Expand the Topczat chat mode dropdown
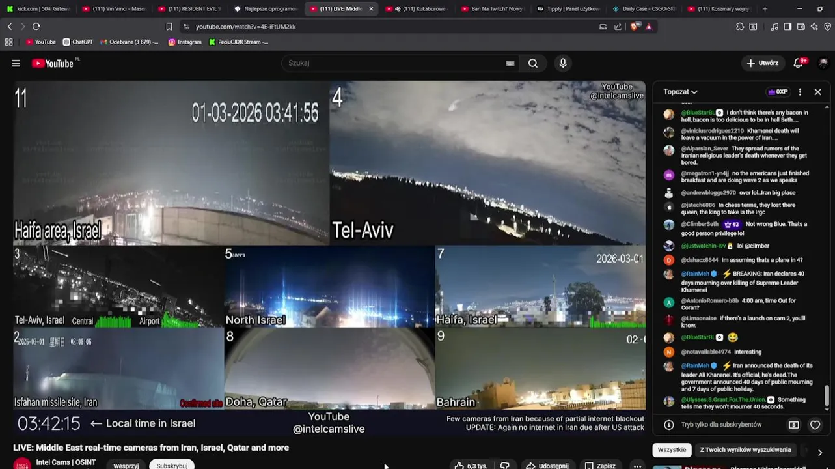The width and height of the screenshot is (835, 469). click(680, 92)
